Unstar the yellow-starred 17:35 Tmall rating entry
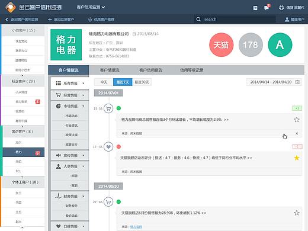The height and width of the screenshot is (231, 308). point(297,158)
